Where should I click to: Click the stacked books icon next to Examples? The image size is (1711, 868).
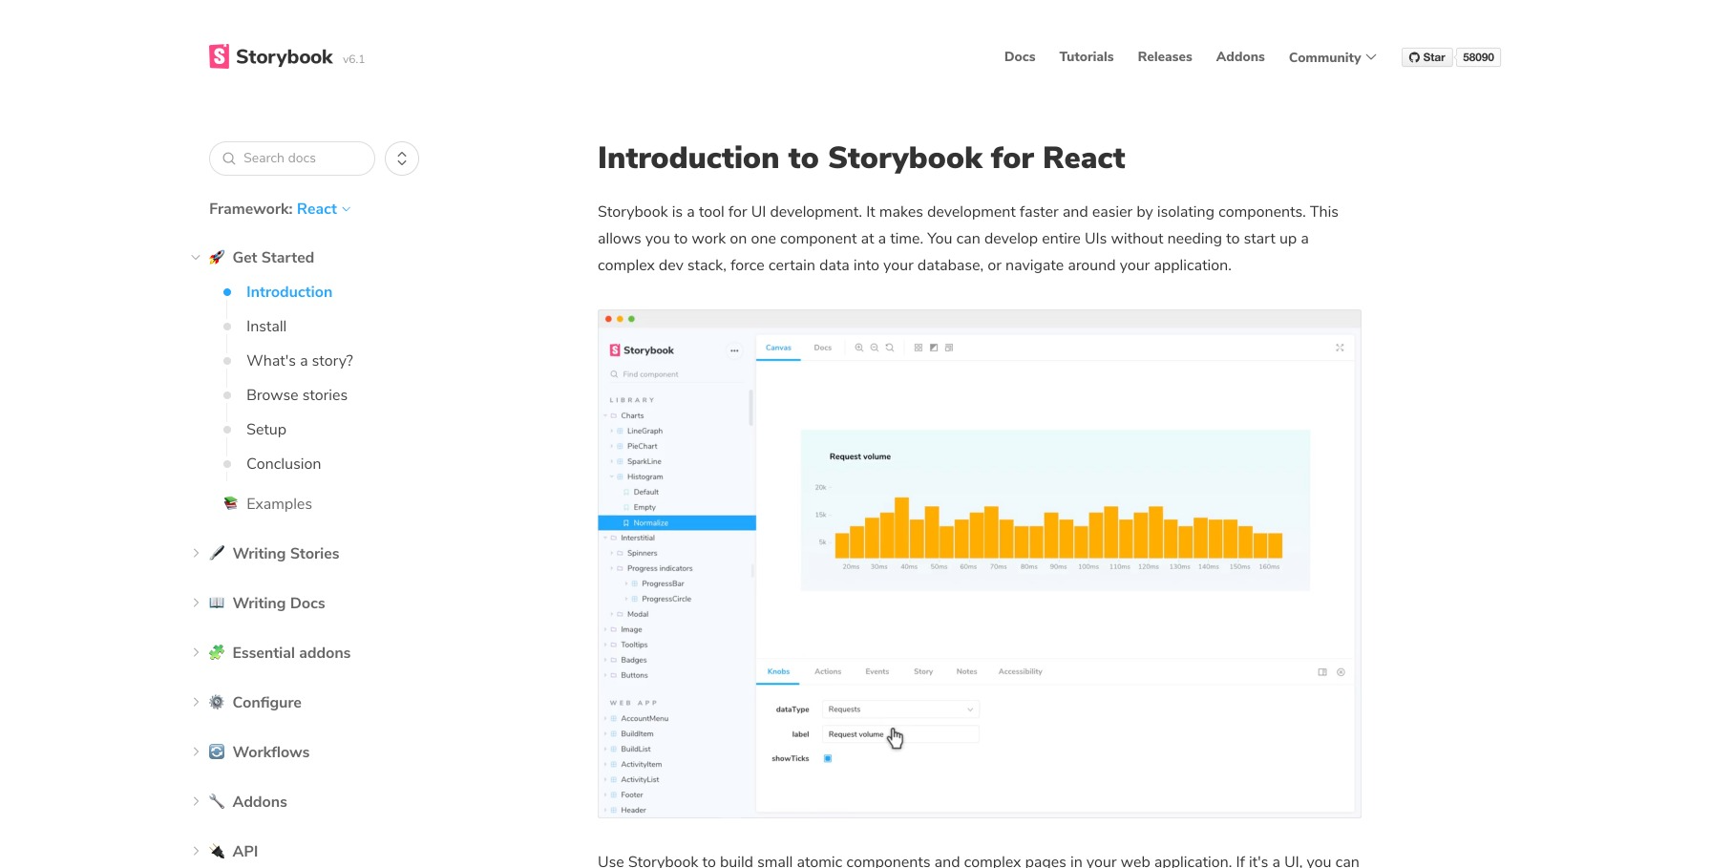[x=230, y=503]
